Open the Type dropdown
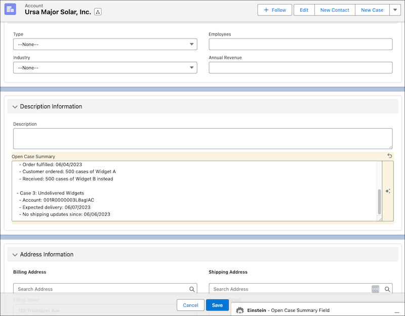This screenshot has width=405, height=316. pos(105,44)
